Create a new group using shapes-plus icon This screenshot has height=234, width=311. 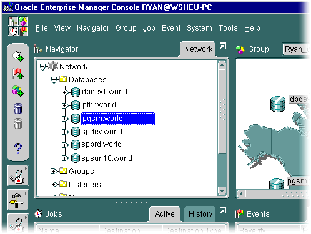(x=18, y=91)
